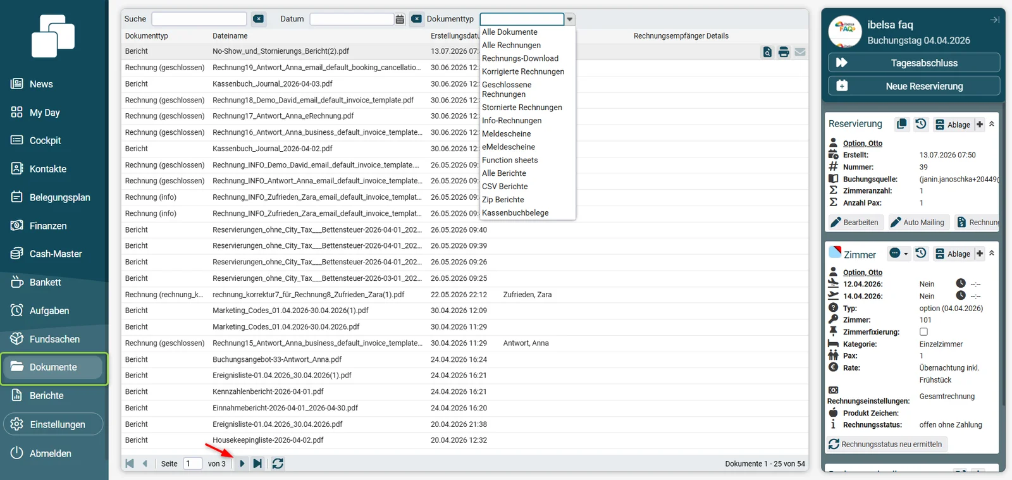1012x480 pixels.
Task: Click the ibelsa home logo
Action: 53,35
